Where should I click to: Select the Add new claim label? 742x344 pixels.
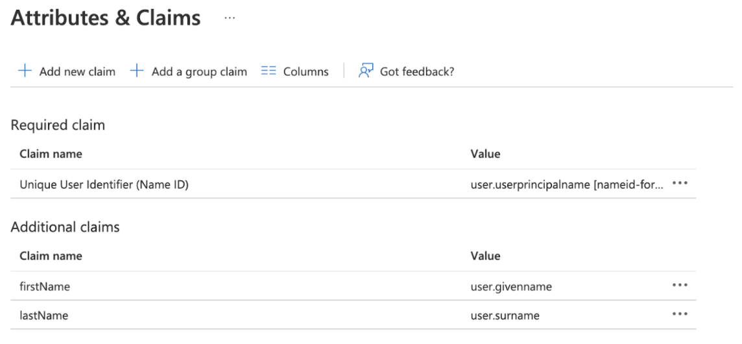coord(77,71)
